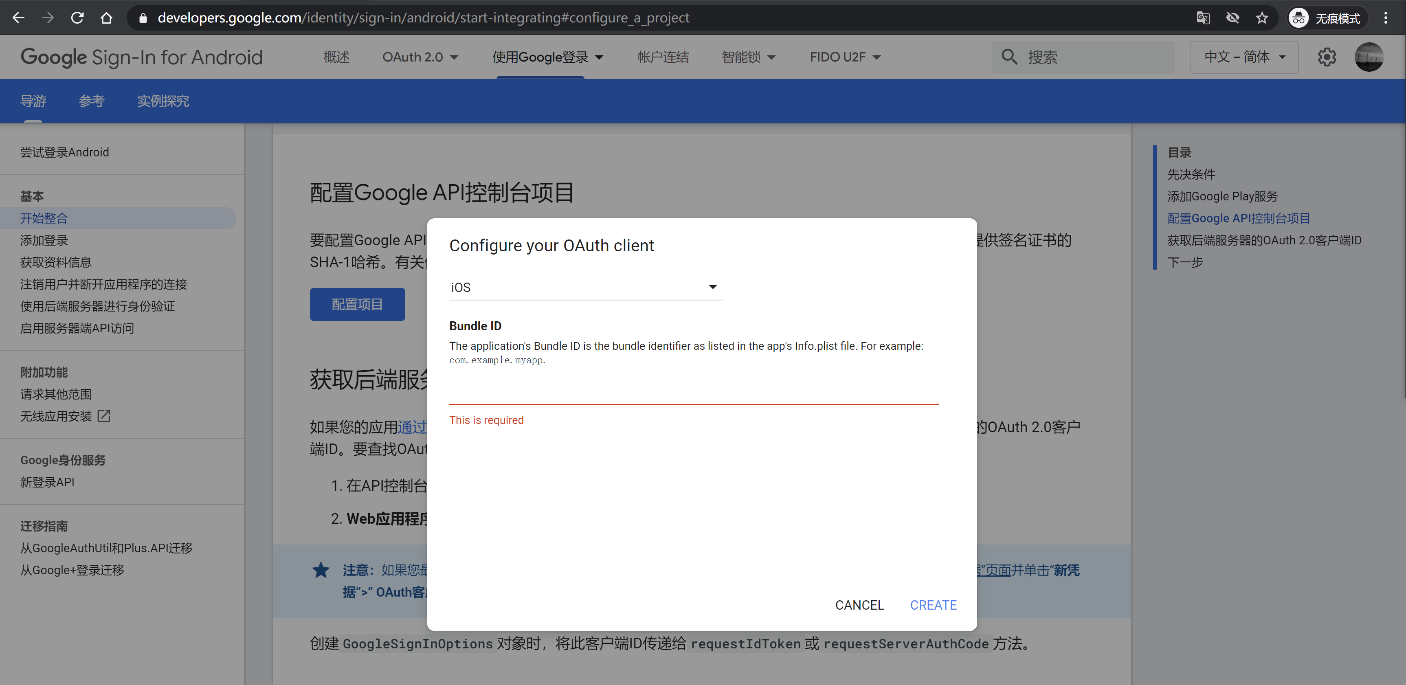Open the browser home page icon

pyautogui.click(x=106, y=18)
